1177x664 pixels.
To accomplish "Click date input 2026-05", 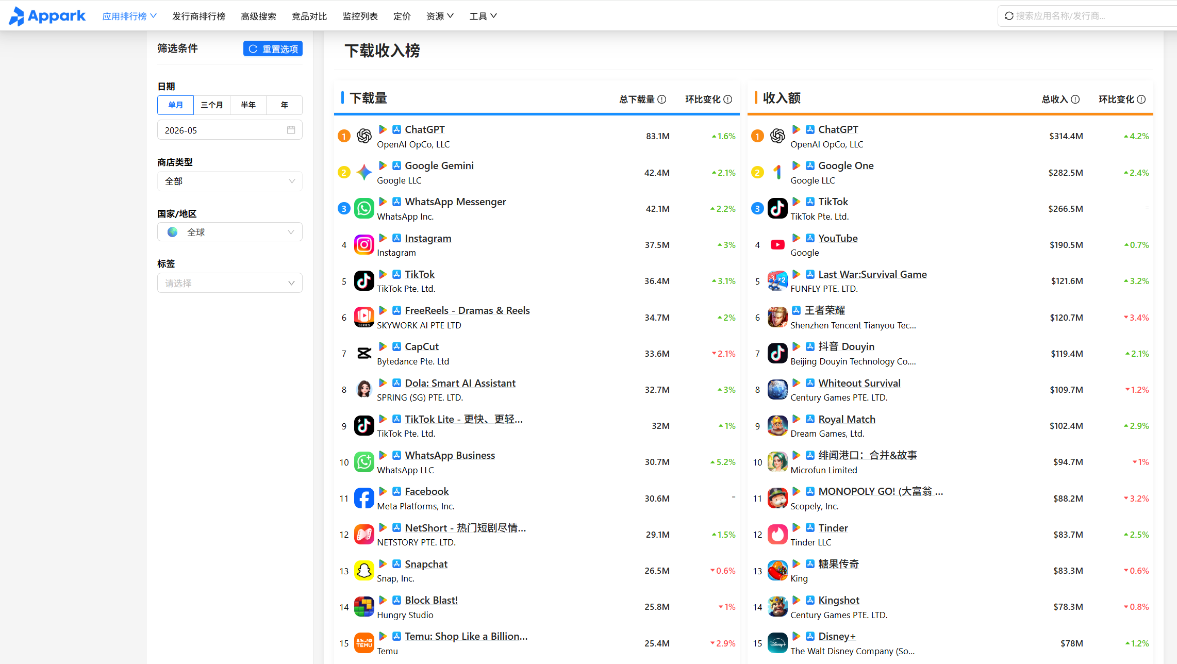I will 230,130.
